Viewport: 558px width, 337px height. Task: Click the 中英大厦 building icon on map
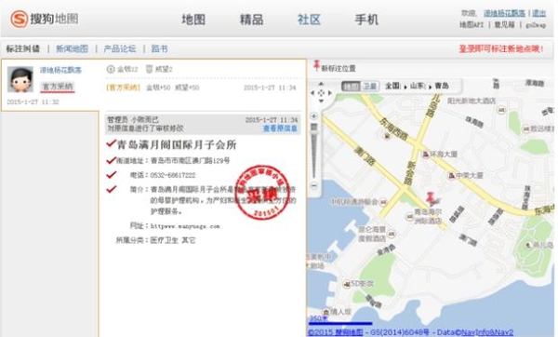coord(451,176)
